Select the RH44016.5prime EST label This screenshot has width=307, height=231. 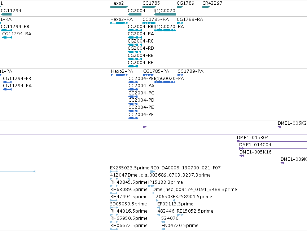tap(129, 211)
